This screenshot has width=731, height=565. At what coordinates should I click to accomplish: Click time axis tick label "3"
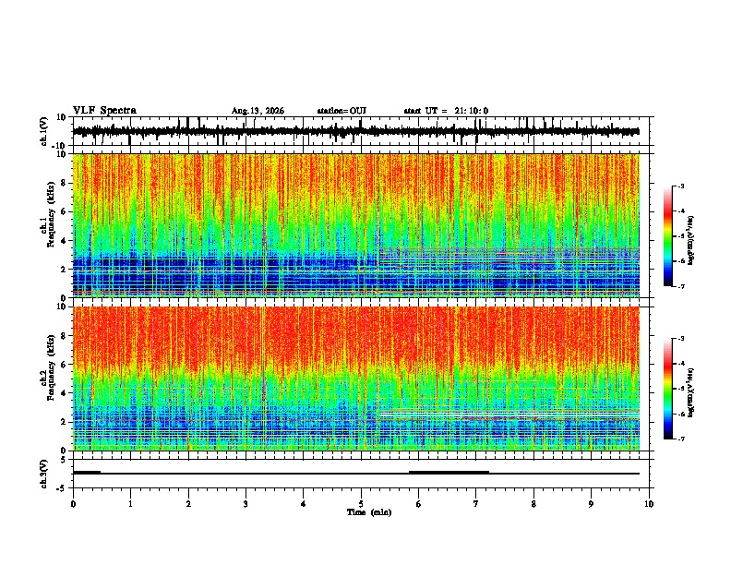tap(246, 504)
